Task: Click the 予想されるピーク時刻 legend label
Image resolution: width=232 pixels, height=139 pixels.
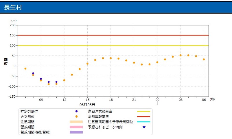Action: click(x=105, y=127)
